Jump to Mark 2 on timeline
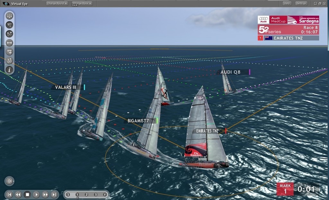 point(86,195)
